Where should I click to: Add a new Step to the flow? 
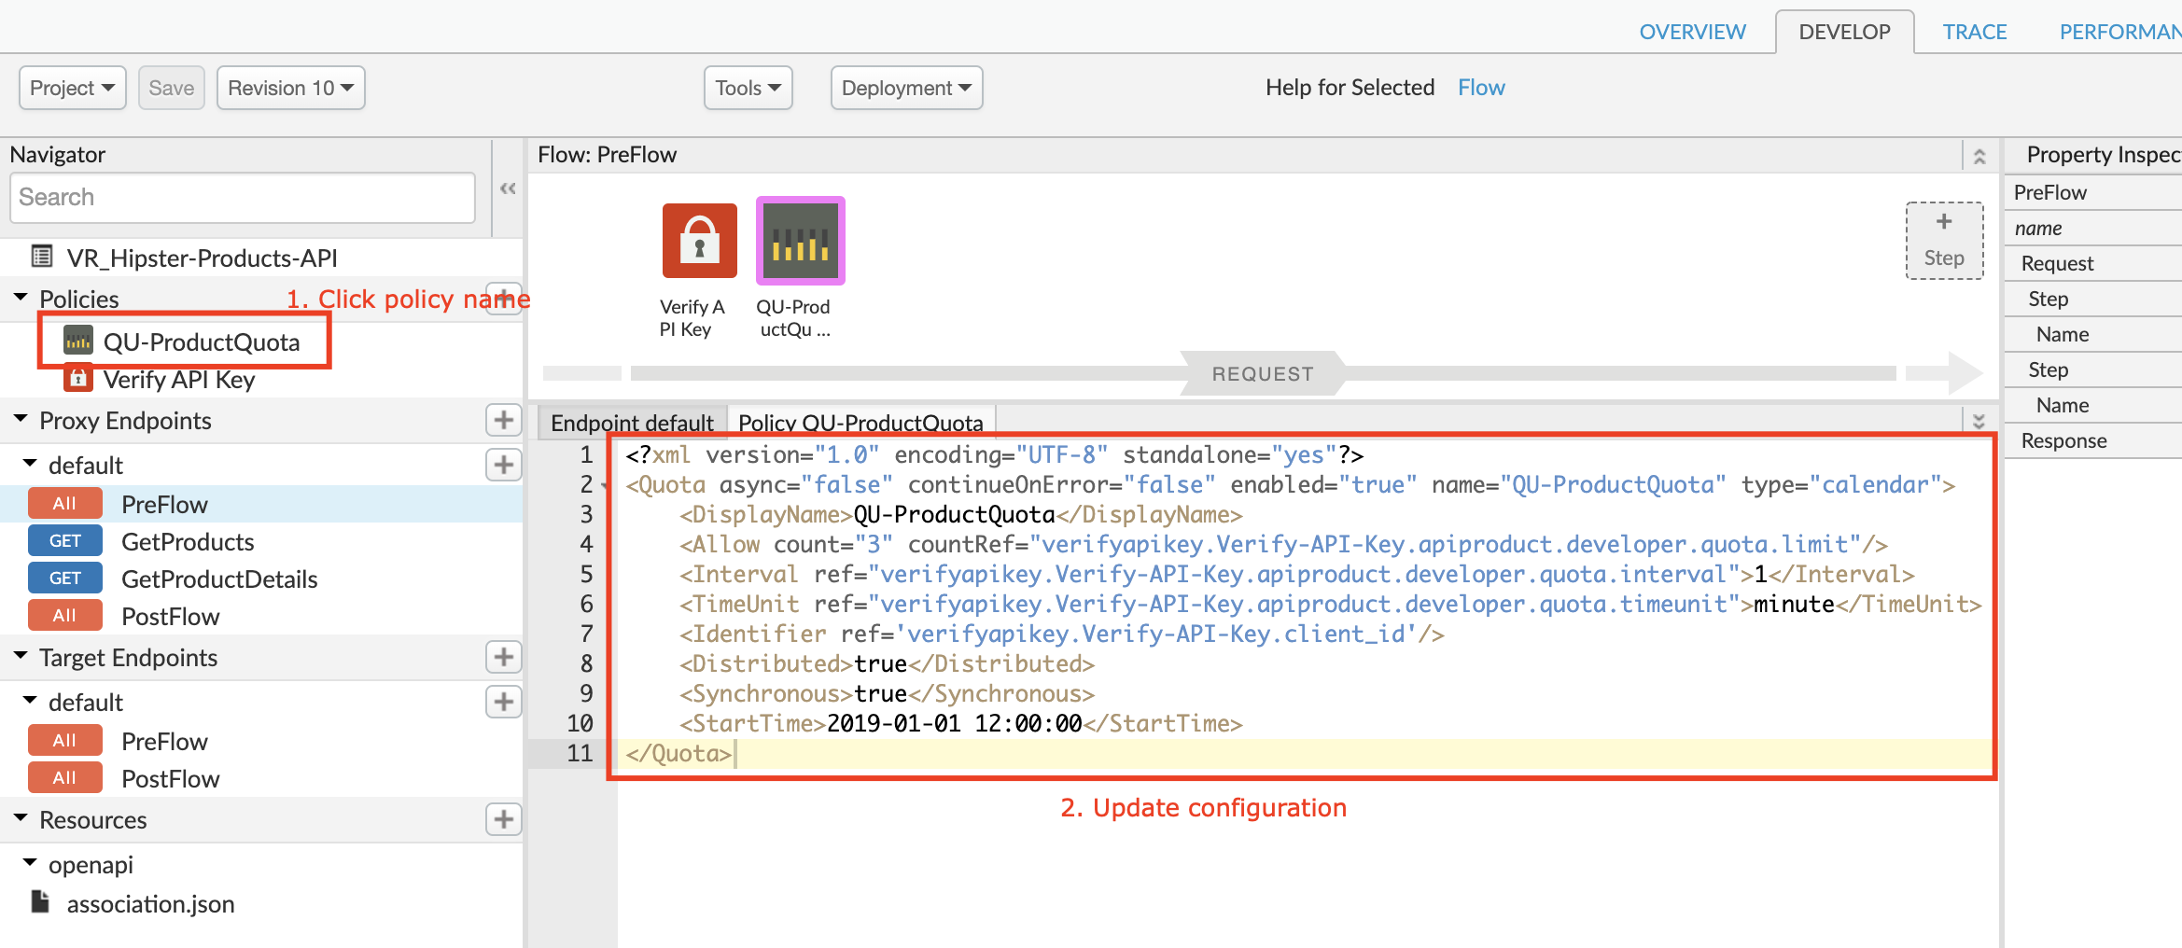pyautogui.click(x=1944, y=241)
